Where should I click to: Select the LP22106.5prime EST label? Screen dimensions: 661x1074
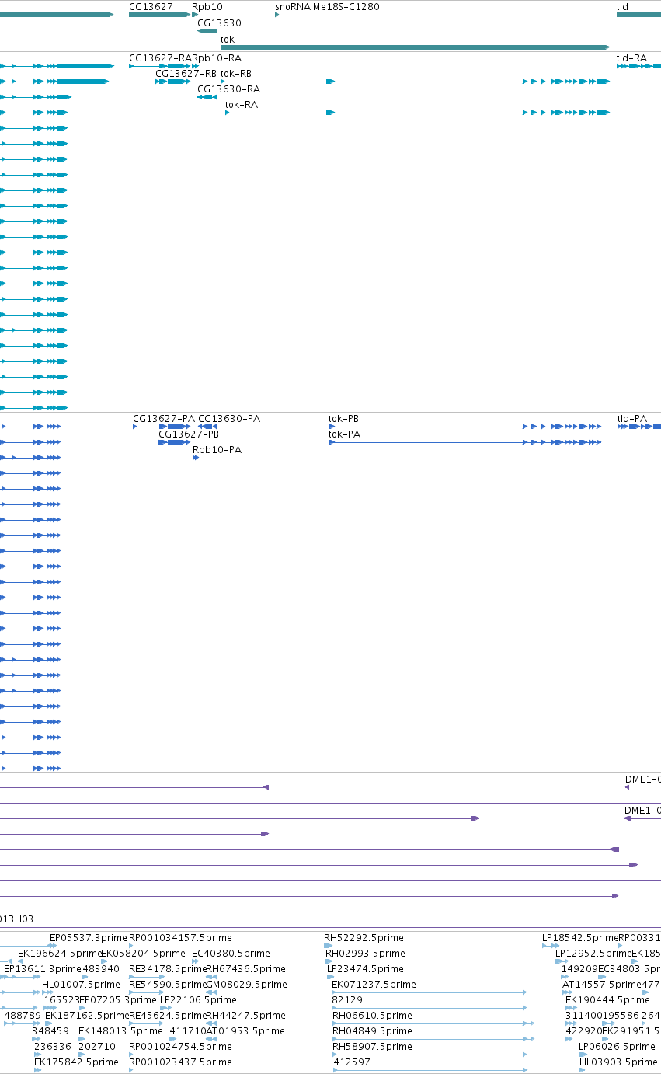(198, 999)
